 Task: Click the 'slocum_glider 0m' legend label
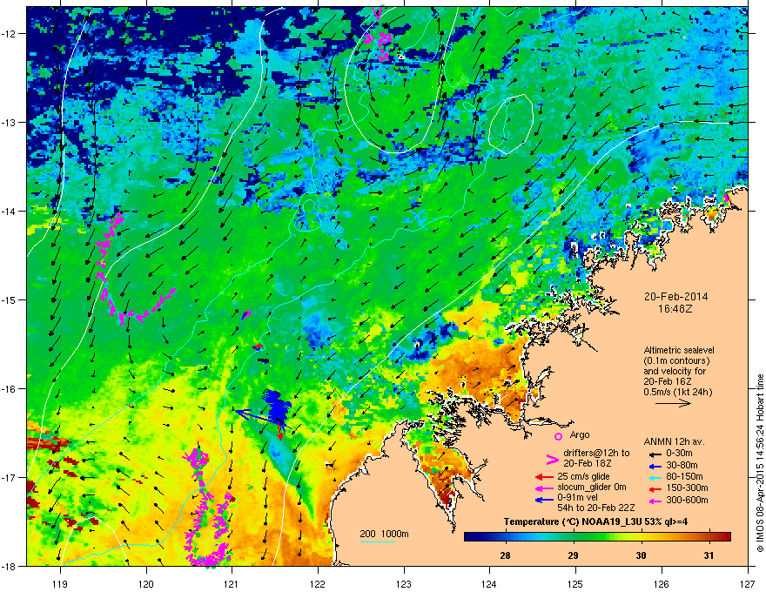(x=592, y=488)
